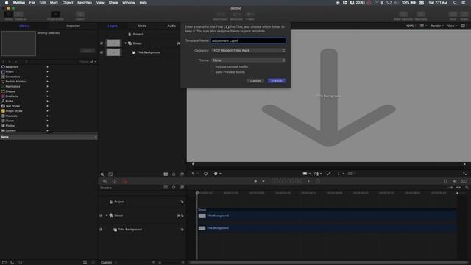
Task: Expand the Particle Emitters category
Action: coord(47,82)
